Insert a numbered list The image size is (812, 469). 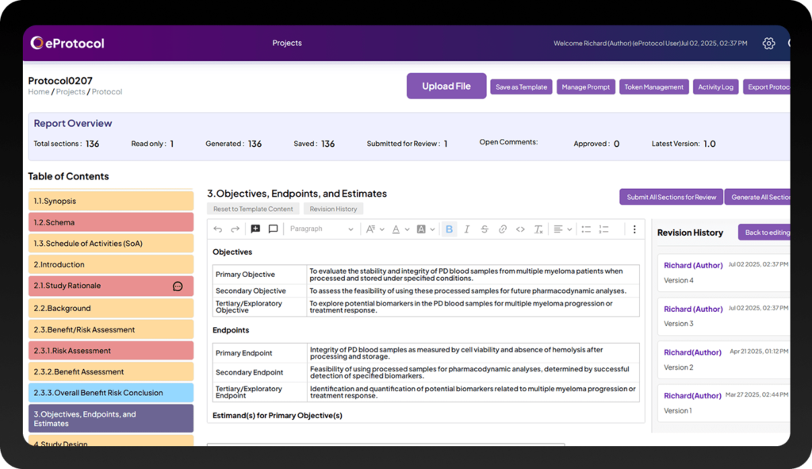point(604,229)
